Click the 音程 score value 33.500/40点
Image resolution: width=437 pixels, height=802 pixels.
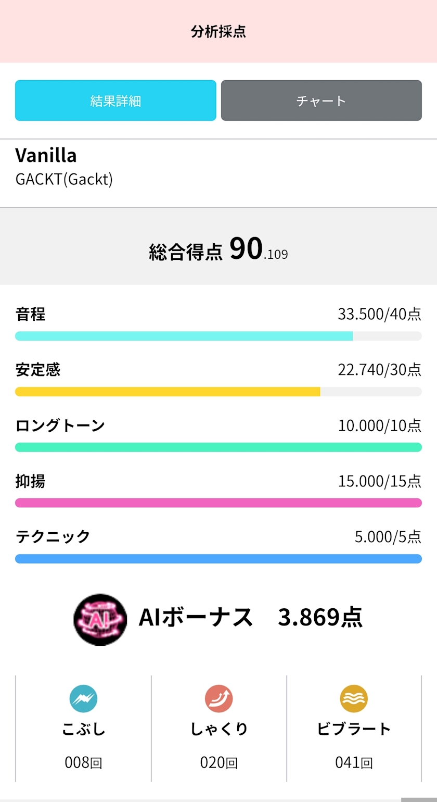[x=379, y=314]
